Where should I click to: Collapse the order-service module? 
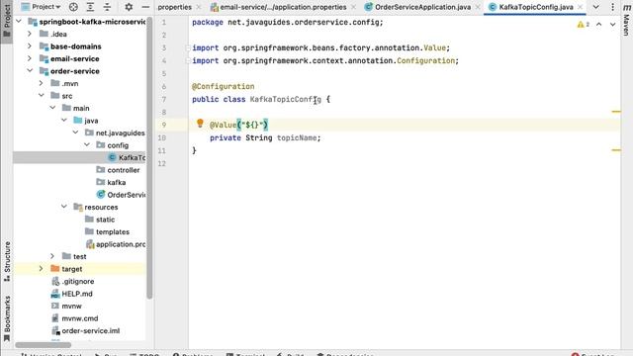30,70
